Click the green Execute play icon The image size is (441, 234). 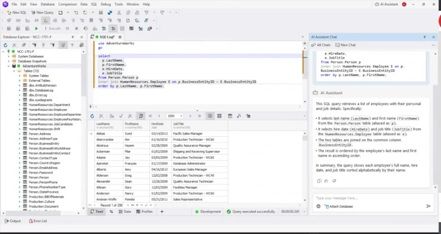(x=36, y=28)
